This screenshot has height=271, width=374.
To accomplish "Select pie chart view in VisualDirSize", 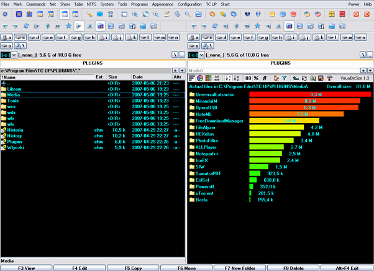I will [200, 78].
